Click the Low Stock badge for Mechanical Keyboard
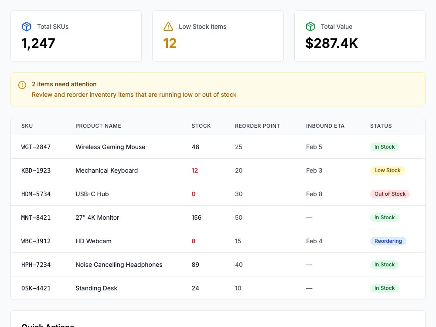The image size is (436, 327). [x=387, y=170]
